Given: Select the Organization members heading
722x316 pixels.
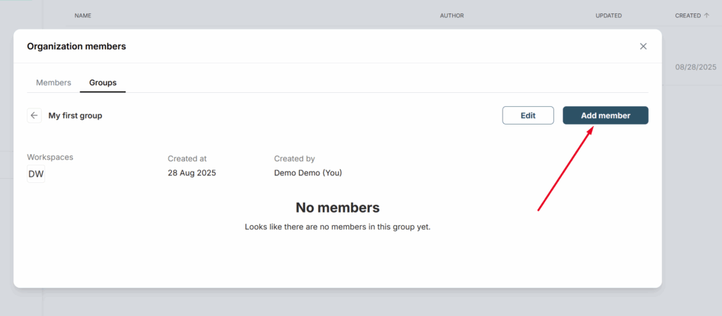Looking at the screenshot, I should [76, 46].
